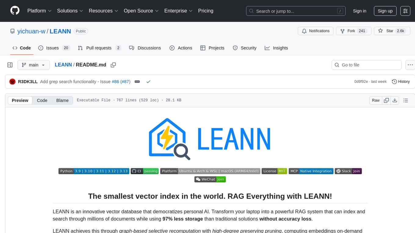Click the Issues count 20 badge
The width and height of the screenshot is (415, 233).
[x=66, y=48]
